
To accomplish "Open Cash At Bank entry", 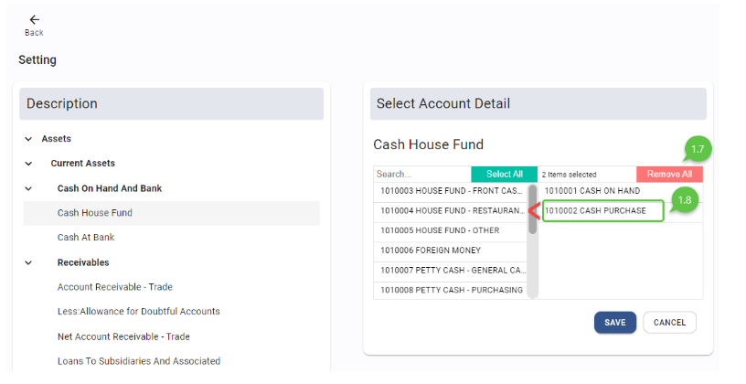I will click(86, 238).
